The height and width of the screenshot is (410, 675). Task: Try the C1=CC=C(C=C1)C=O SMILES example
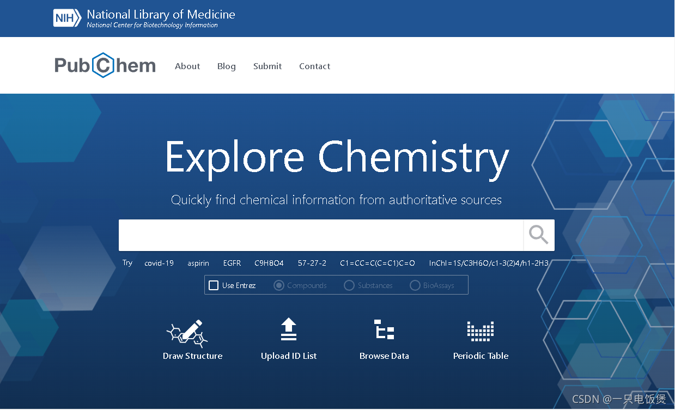(x=378, y=263)
